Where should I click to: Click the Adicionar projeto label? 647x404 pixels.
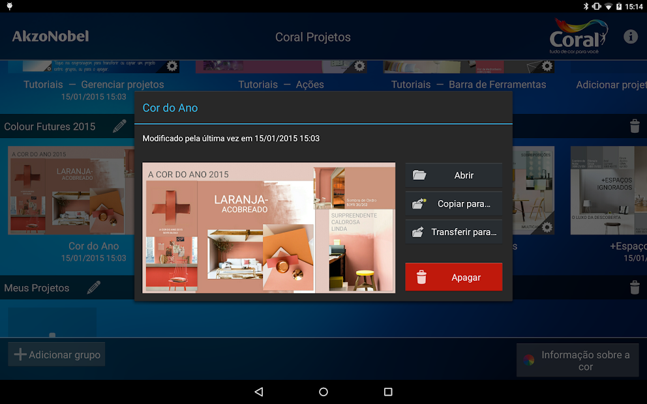click(611, 85)
